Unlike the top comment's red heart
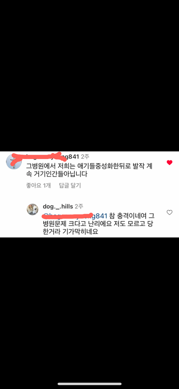The width and height of the screenshot is (179, 389). pos(169,163)
